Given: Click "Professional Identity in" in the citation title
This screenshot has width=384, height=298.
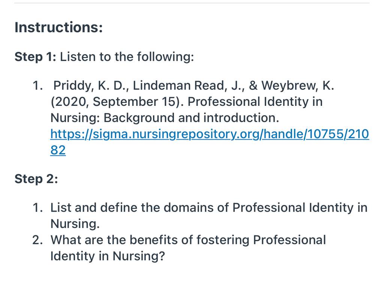Looking at the screenshot, I should [255, 102].
